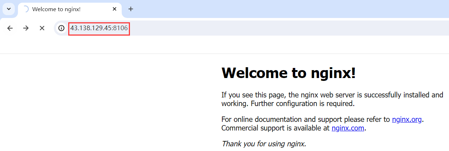Click the loading spinner on the tab
This screenshot has width=449, height=151.
[25, 9]
